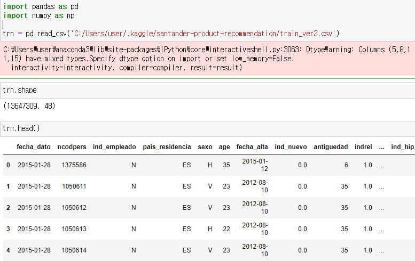Click the pais_residencia column header
Image resolution: width=415 pixels, height=261 pixels.
tap(167, 147)
